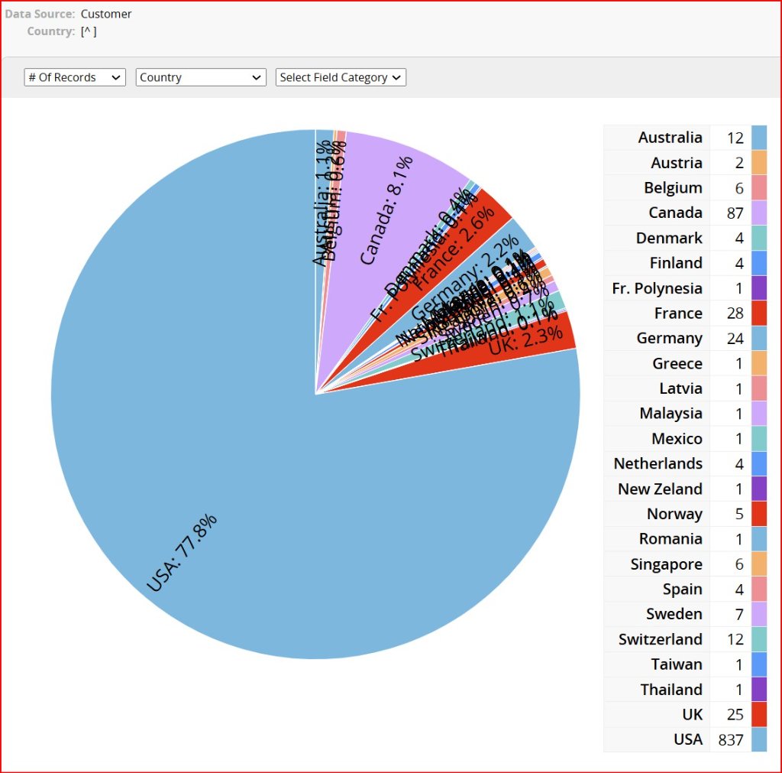782x773 pixels.
Task: Open the Select Field Category dropdown
Action: 341,77
